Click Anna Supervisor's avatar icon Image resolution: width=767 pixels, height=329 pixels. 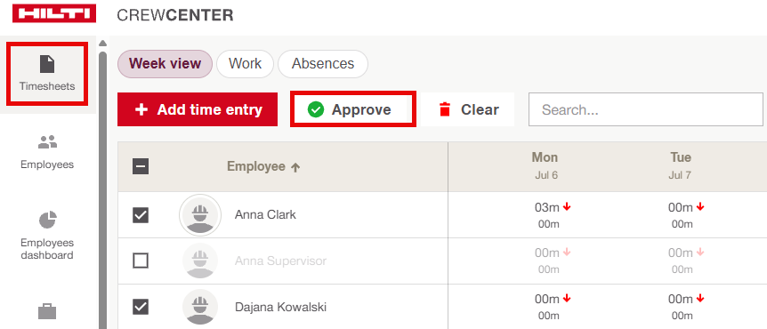199,261
